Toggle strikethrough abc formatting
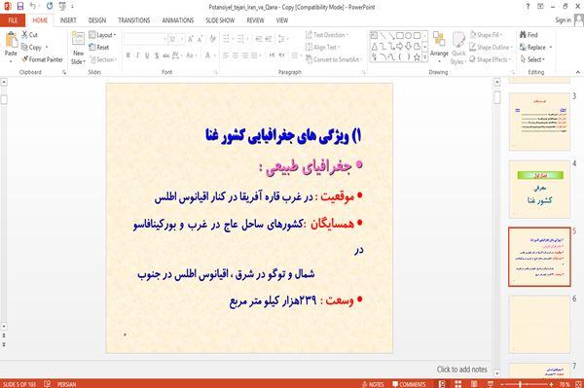This screenshot has height=388, width=584. (x=166, y=55)
